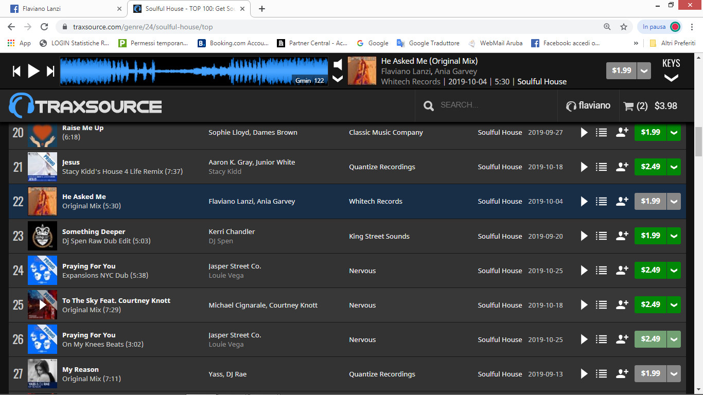Skip to the next track in player
This screenshot has width=703, height=395.
[50, 71]
